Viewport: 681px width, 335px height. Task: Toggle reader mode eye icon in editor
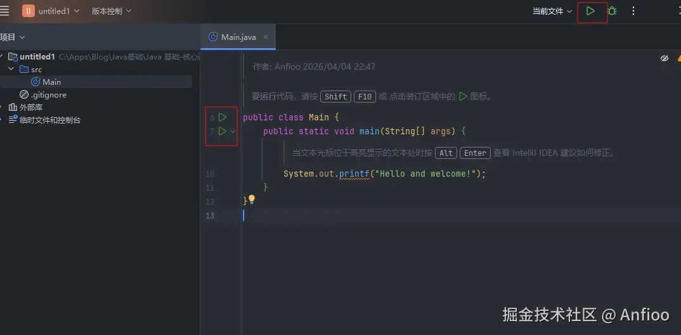(665, 58)
